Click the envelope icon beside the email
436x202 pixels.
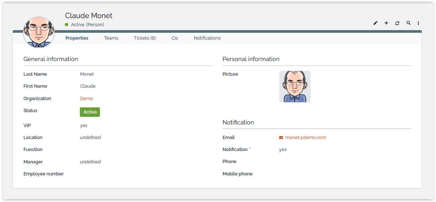[x=281, y=138]
